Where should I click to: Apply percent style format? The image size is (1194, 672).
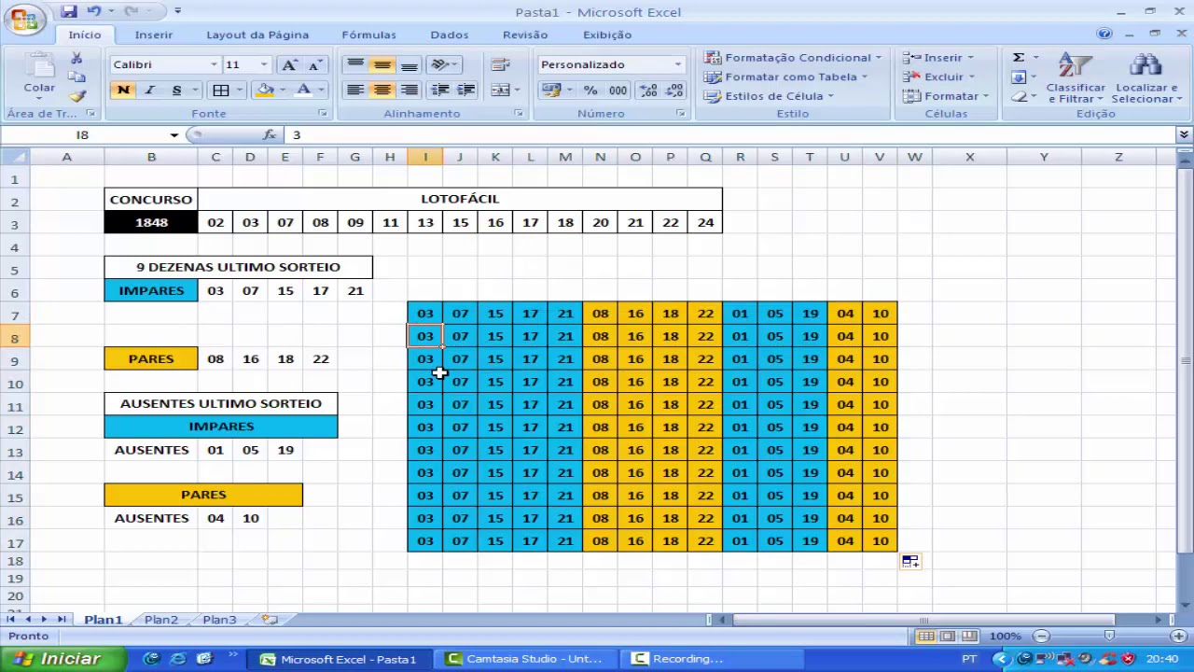[590, 91]
